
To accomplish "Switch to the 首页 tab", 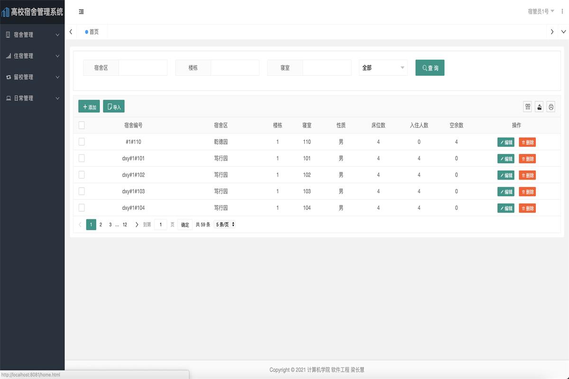I will click(x=93, y=32).
